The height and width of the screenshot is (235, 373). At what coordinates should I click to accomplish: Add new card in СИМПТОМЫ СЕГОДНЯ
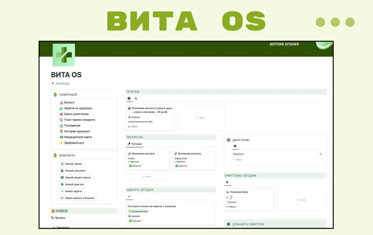point(301,200)
